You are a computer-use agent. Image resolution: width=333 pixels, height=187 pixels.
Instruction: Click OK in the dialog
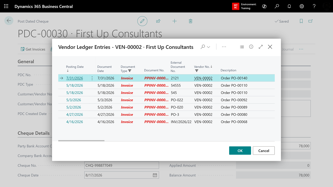point(240,151)
